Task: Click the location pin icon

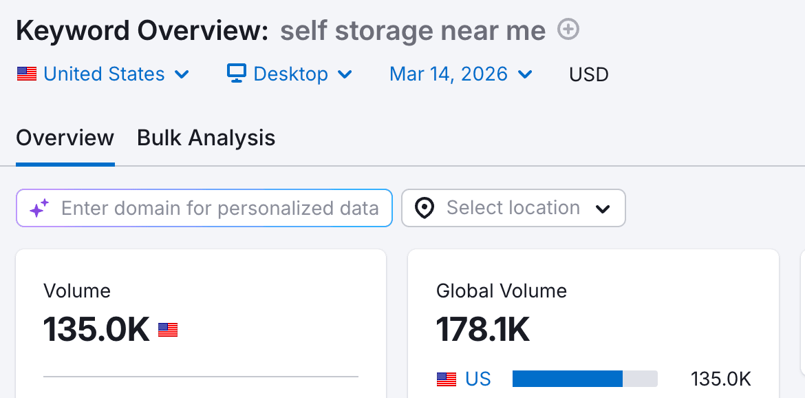Action: click(x=425, y=208)
